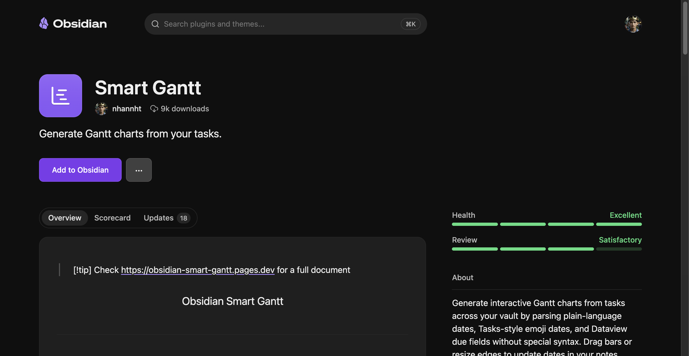Screen dimensions: 689x356
Task: Click the 9k downloads text
Action: point(185,109)
